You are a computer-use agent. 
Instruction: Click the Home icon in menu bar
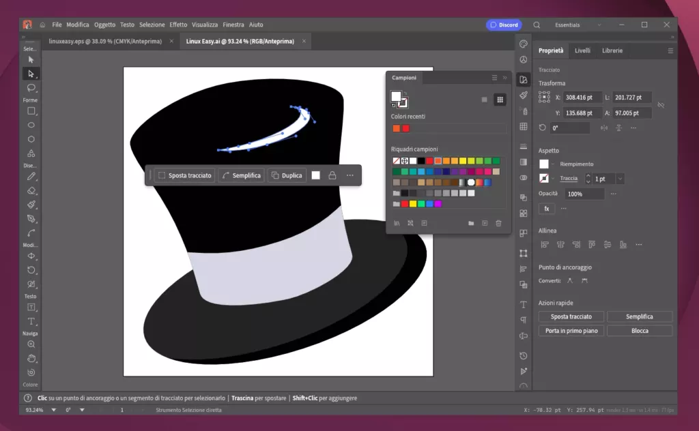(42, 25)
